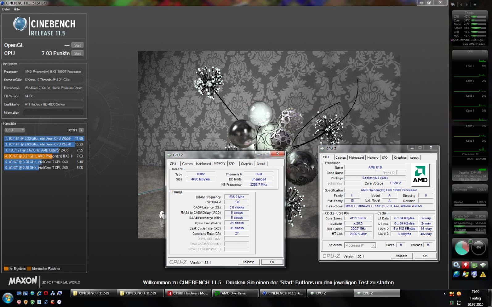
Task: Click the monitor icon in sidebar launcher
Action: pyautogui.click(x=474, y=274)
